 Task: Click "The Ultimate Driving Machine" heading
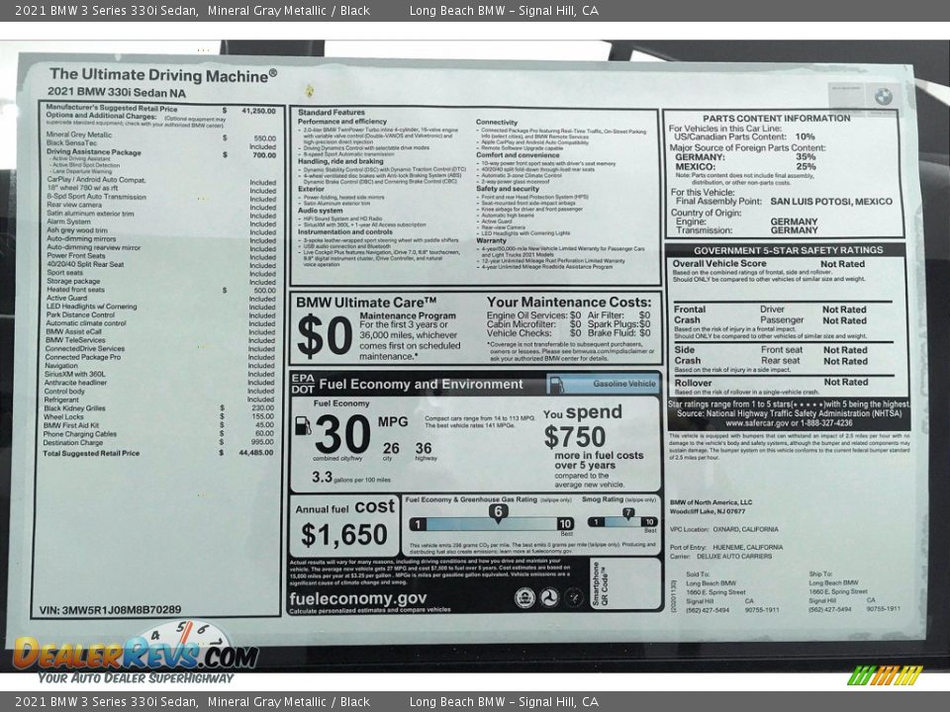[163, 75]
